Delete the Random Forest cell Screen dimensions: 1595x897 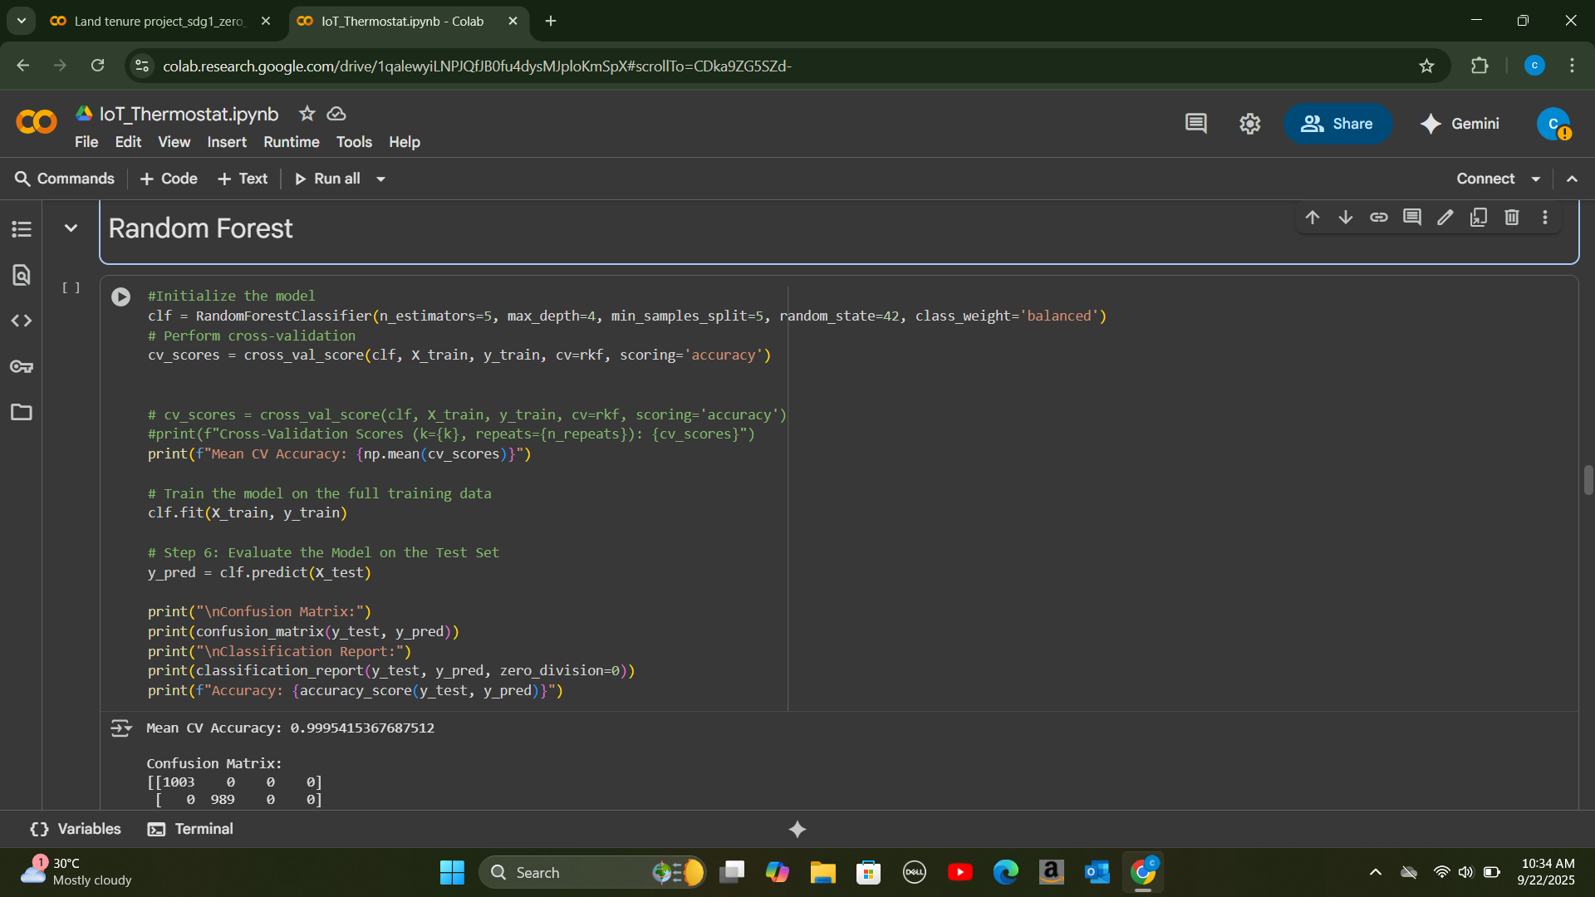tap(1512, 218)
